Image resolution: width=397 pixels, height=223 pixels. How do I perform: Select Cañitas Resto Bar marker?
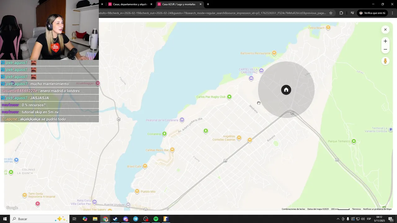172,150
